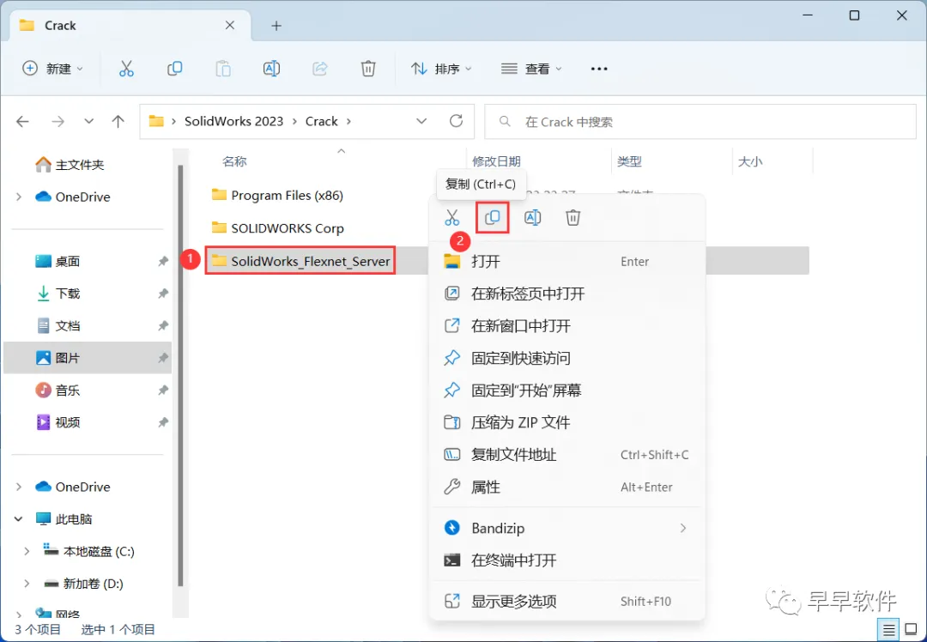Choose Compress to ZIP file (压缩为 ZIP 文件)
Viewport: 927px width, 642px height.
tap(567, 422)
